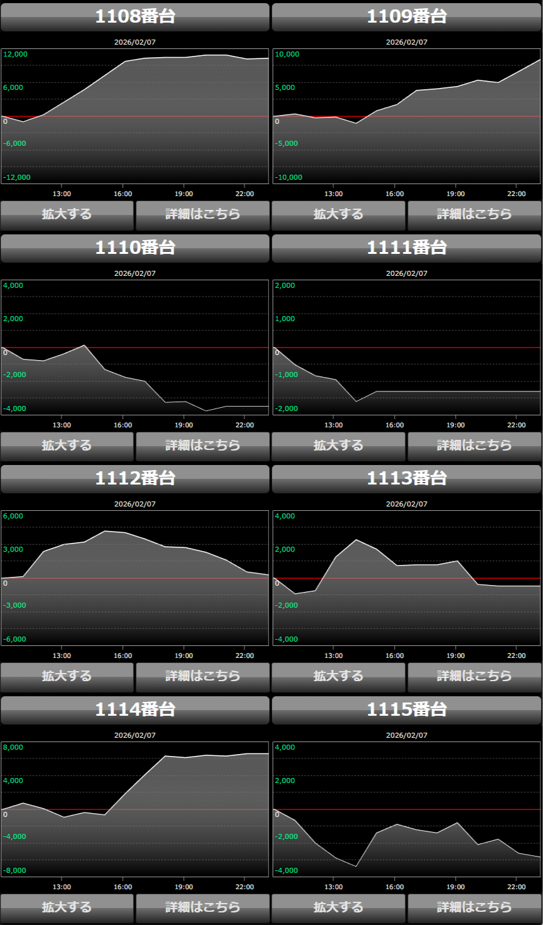The image size is (543, 925).
Task: Enlarge the 1115番台 chart
Action: pyautogui.click(x=338, y=908)
